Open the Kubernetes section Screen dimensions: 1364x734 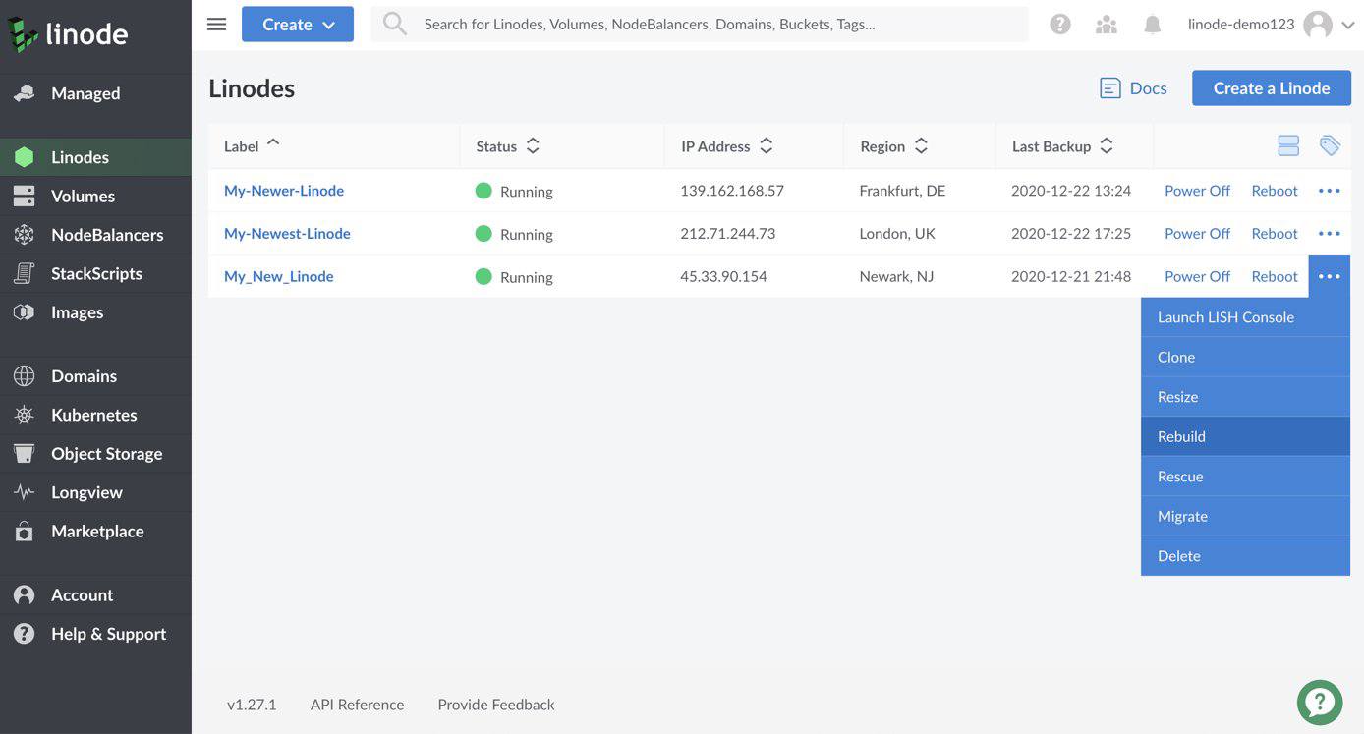point(94,414)
